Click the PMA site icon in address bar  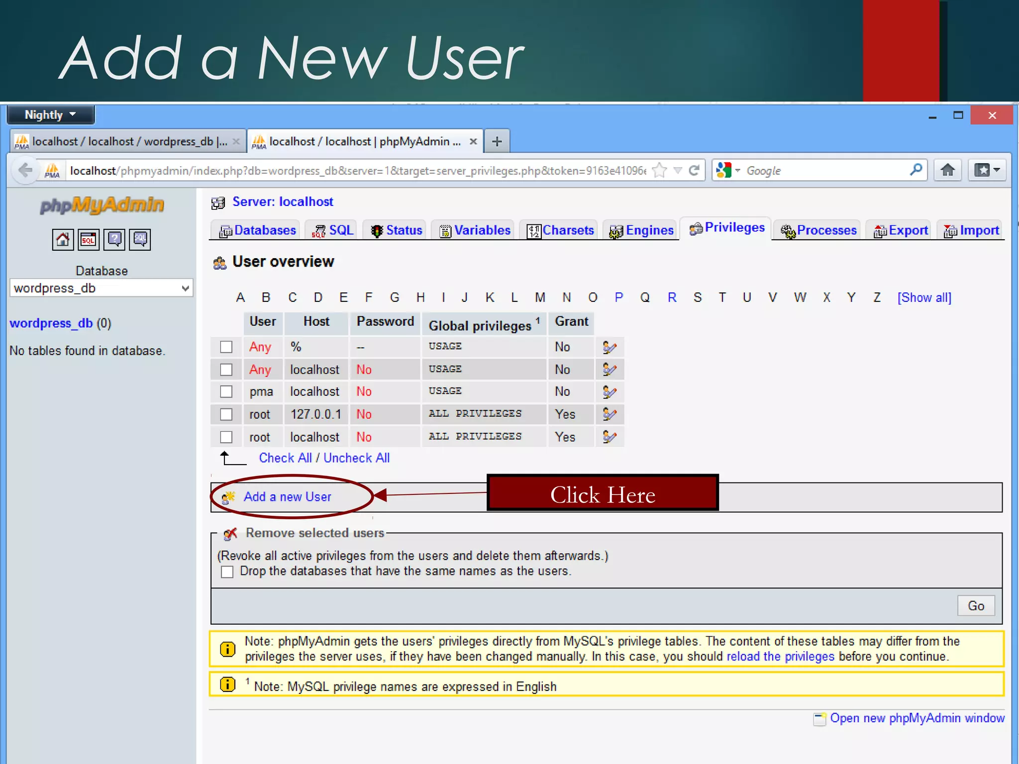point(52,171)
